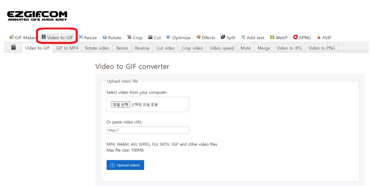The width and height of the screenshot is (370, 186).
Task: Click the green WebP icon
Action: [272, 37]
